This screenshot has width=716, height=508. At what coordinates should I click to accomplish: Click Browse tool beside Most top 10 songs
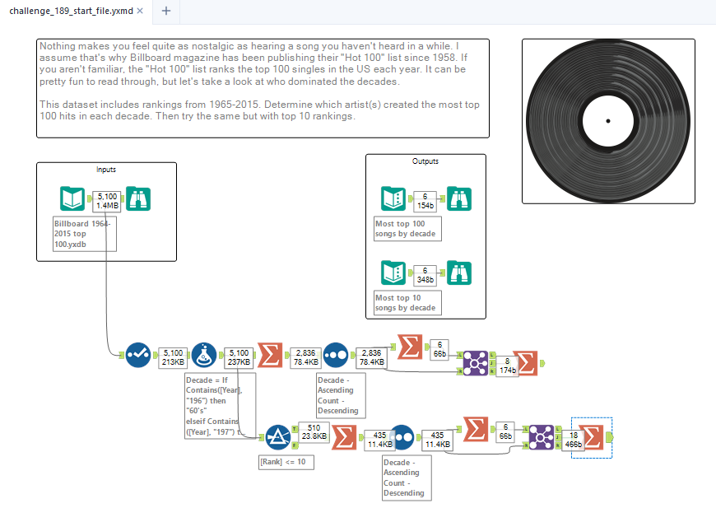pos(459,273)
